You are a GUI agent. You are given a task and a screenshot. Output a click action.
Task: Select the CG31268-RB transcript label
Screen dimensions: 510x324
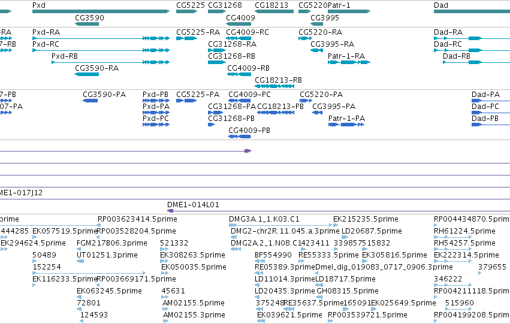pos(231,56)
